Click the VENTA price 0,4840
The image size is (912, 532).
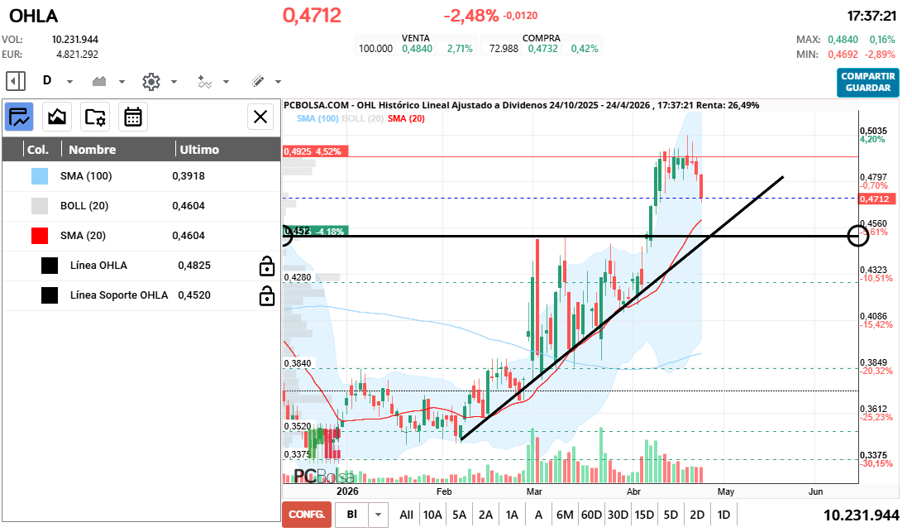[417, 49]
